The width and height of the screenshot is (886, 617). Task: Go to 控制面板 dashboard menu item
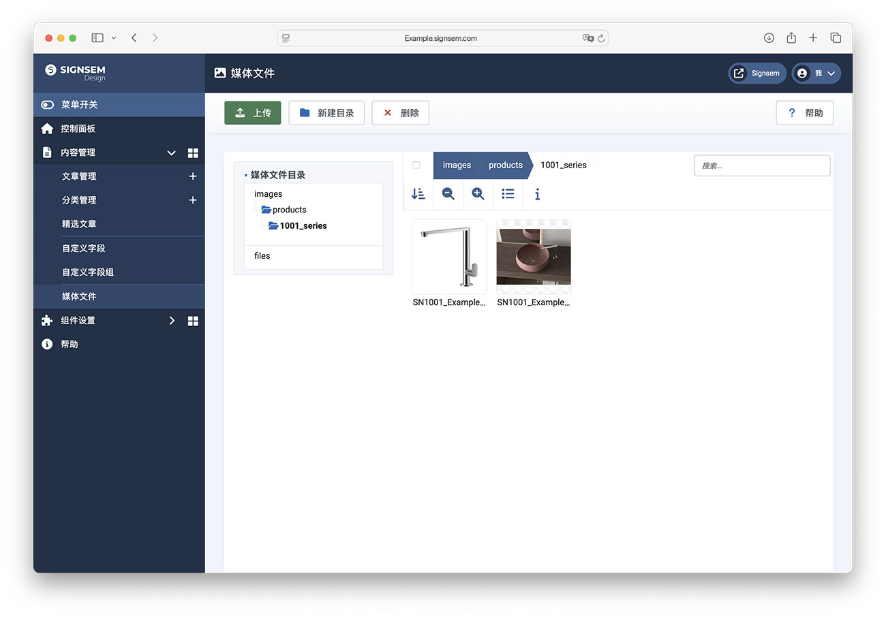click(78, 129)
